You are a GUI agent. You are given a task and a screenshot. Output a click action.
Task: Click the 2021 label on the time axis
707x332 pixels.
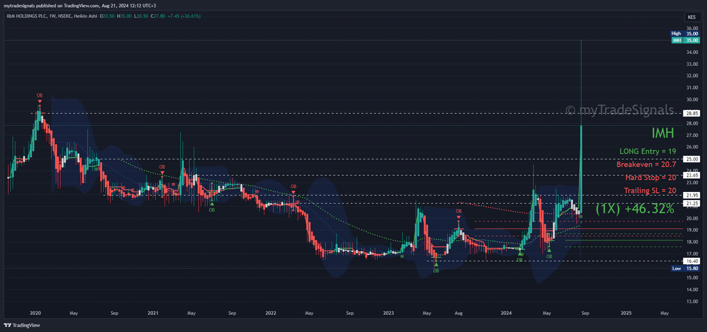click(x=153, y=314)
